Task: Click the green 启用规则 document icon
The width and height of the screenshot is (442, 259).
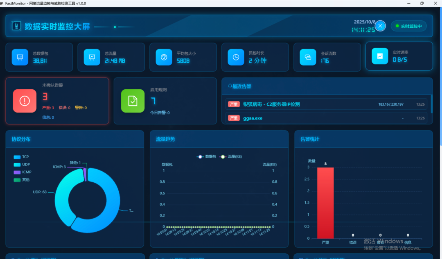Action: tap(133, 101)
